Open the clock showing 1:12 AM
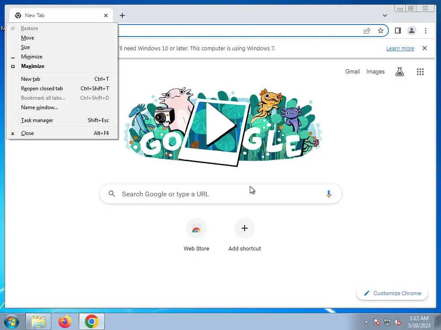 click(419, 321)
